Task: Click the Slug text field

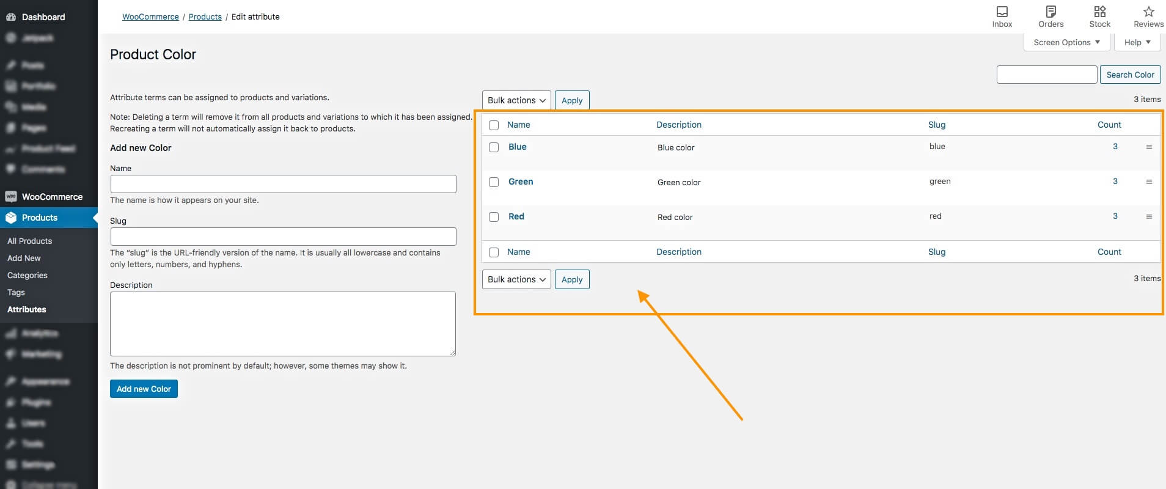Action: [x=283, y=237]
